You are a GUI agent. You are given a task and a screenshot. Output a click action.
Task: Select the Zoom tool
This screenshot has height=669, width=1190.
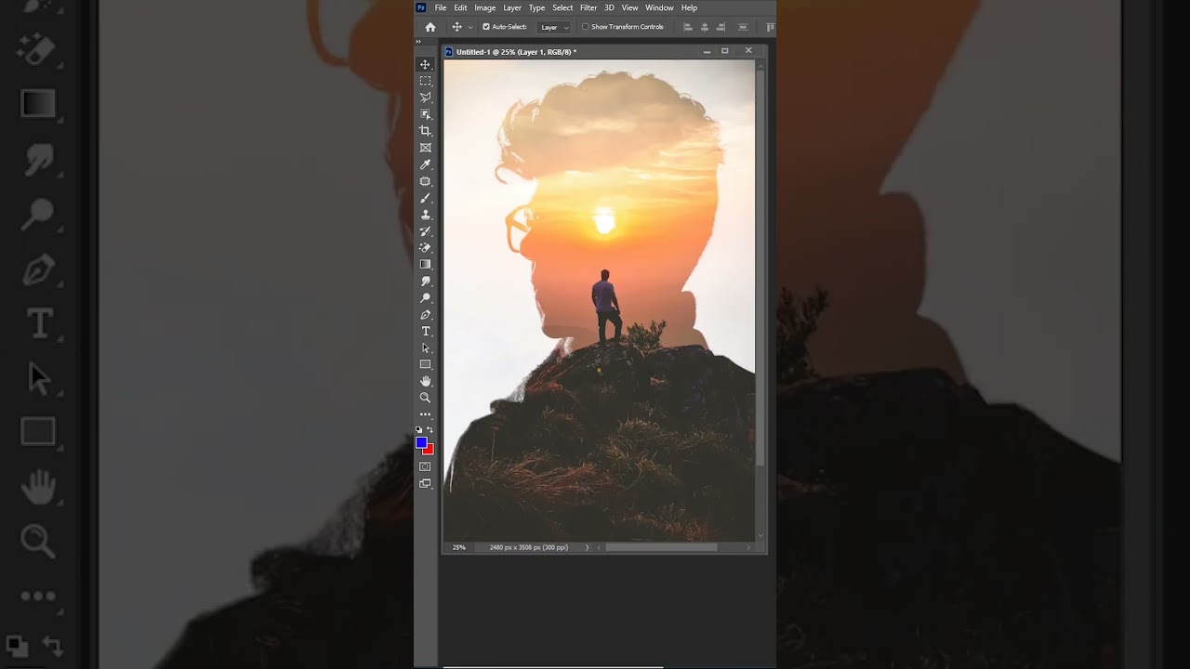[426, 398]
